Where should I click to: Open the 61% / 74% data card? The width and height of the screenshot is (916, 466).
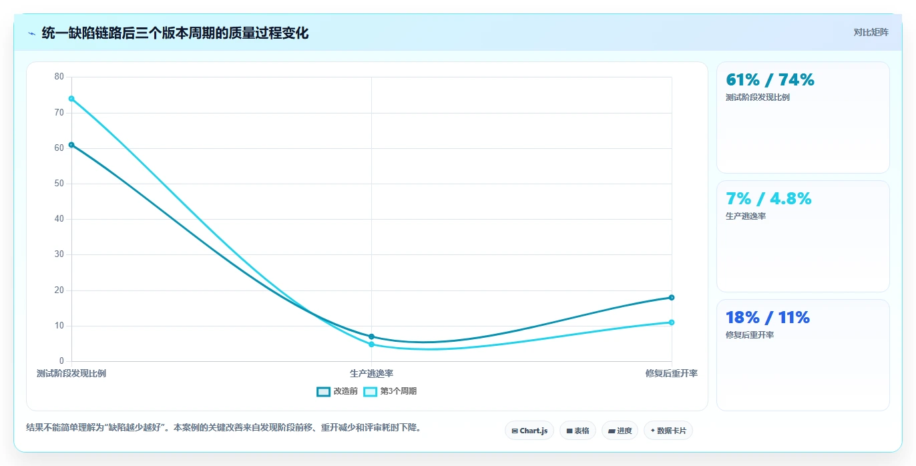pos(803,118)
